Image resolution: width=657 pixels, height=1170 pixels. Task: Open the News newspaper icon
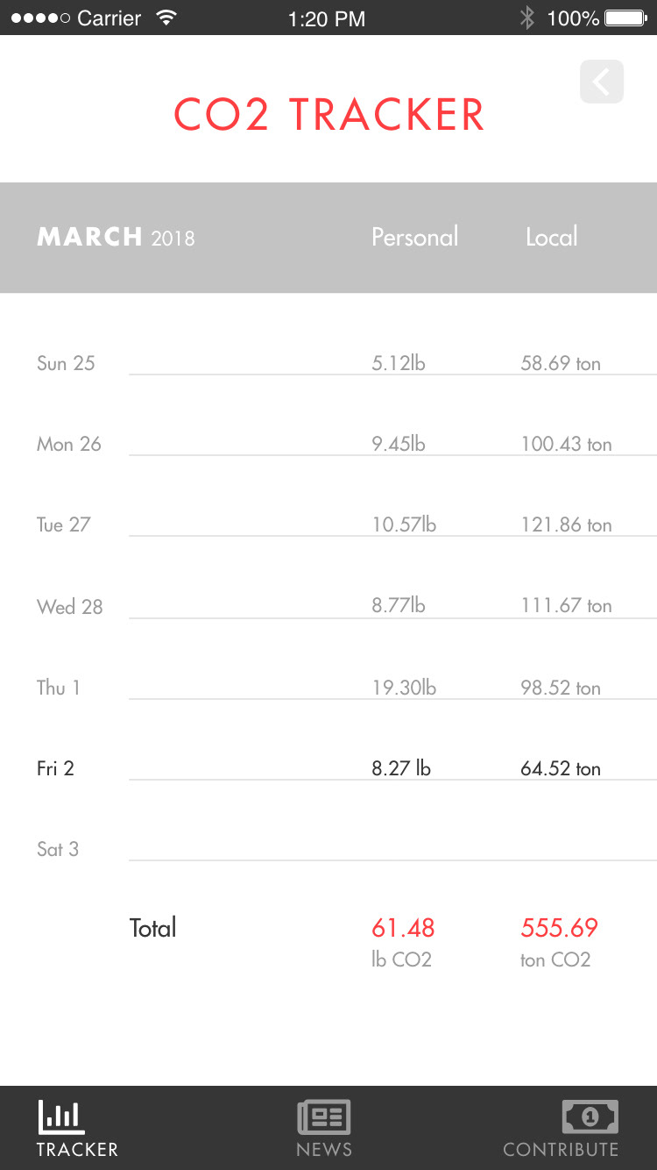point(324,1117)
